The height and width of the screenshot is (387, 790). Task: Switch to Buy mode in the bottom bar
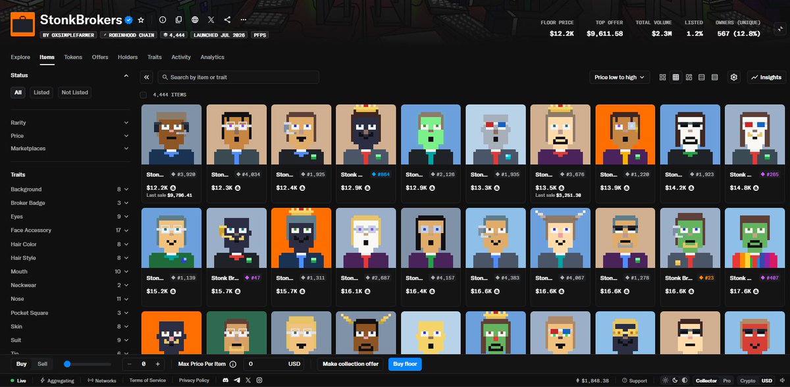point(22,364)
